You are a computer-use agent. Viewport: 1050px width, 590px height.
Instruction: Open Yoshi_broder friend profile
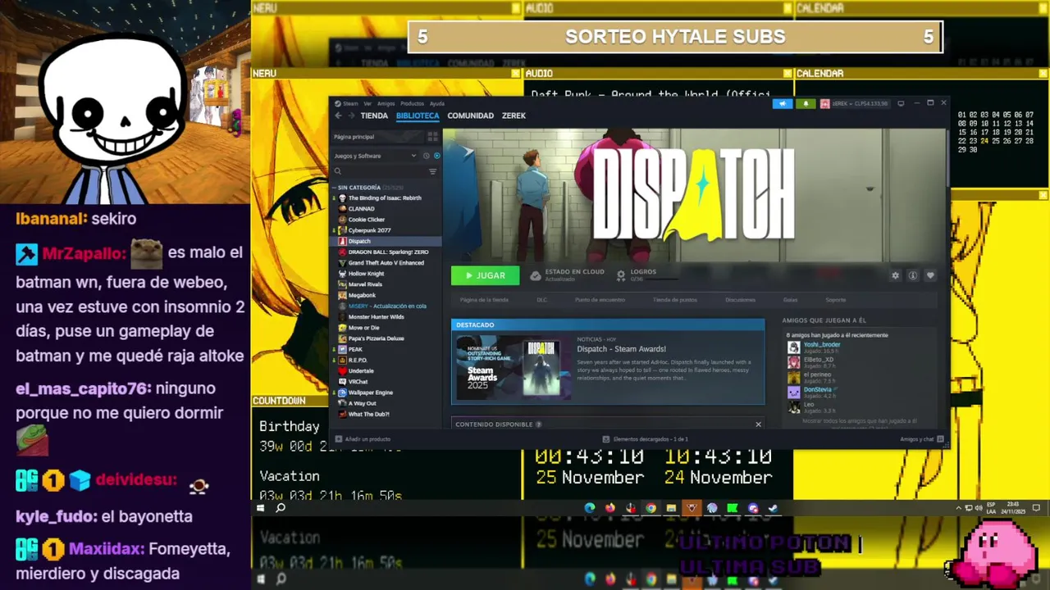click(x=821, y=345)
